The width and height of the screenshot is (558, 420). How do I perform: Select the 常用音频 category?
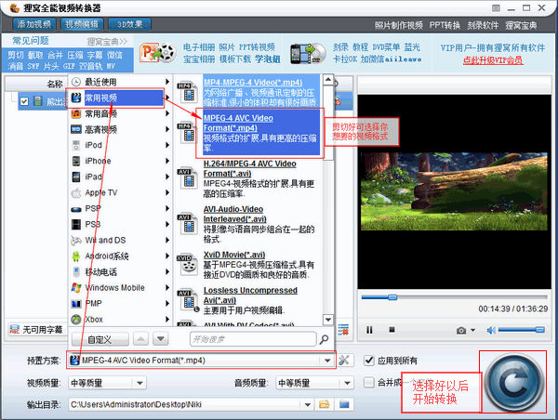tap(120, 113)
